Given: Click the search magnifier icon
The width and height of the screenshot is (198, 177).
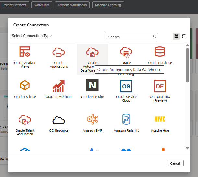Looking at the screenshot, I should [x=154, y=36].
